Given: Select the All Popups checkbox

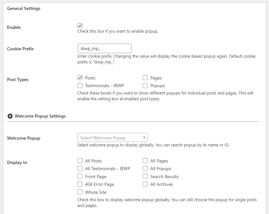Looking at the screenshot, I should pyautogui.click(x=145, y=169).
